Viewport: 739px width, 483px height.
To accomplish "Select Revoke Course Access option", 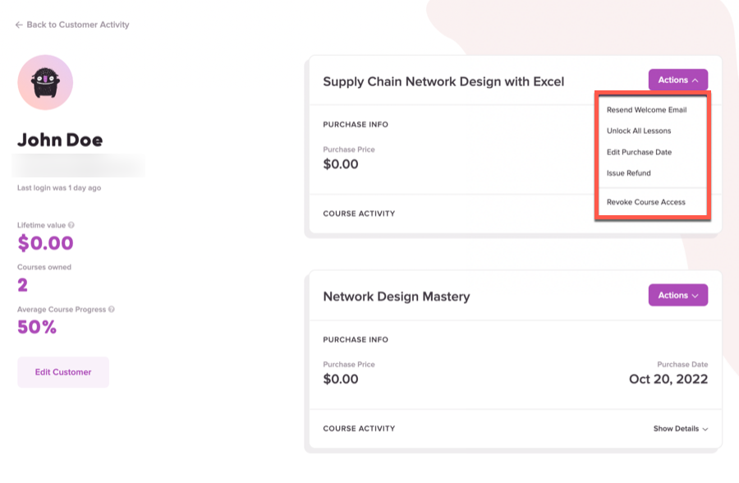I will tap(645, 202).
